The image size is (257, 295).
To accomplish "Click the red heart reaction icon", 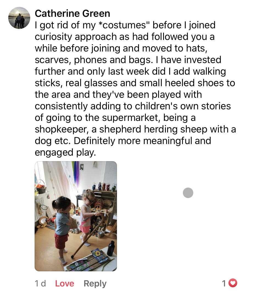I will click(233, 283).
